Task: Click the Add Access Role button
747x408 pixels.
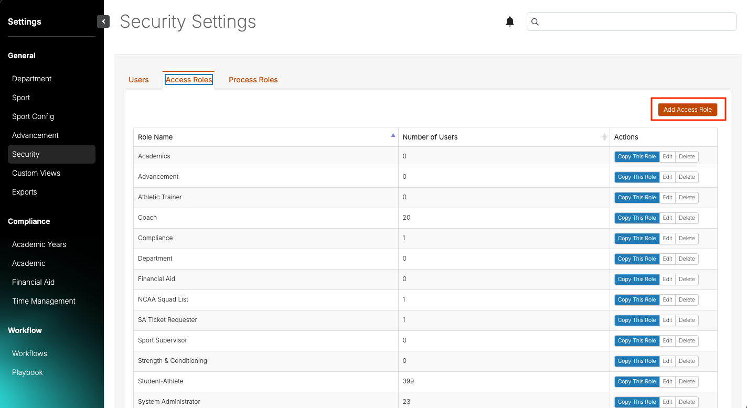Action: 688,110
